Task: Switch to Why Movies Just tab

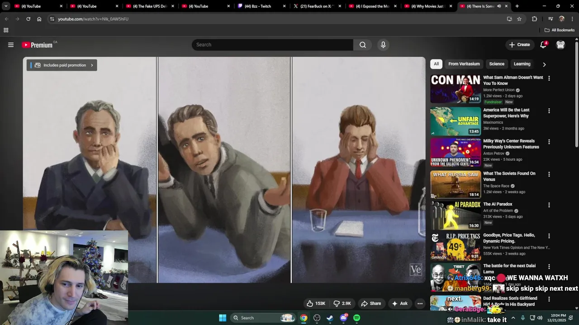Action: pyautogui.click(x=428, y=6)
